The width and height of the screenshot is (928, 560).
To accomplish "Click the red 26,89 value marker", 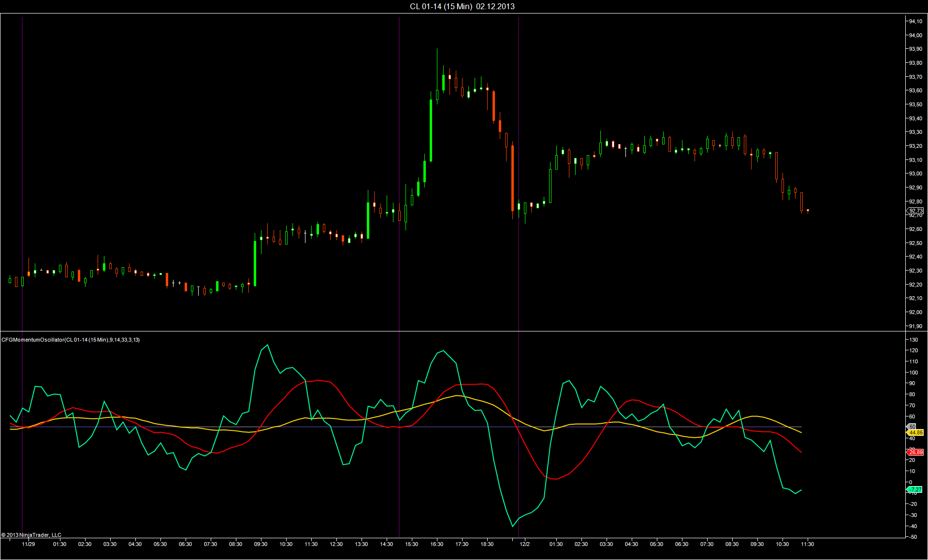I will pos(915,452).
